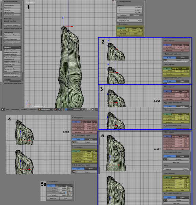This screenshot has width=196, height=205.
Task: Collapse the Веса вершин panel header
Action: (x=123, y=24)
